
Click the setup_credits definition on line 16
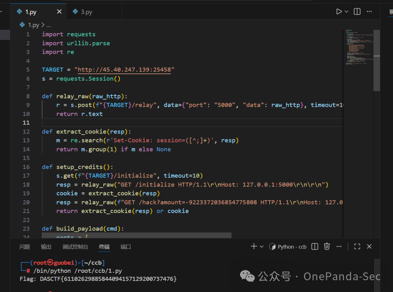pyautogui.click(x=79, y=167)
